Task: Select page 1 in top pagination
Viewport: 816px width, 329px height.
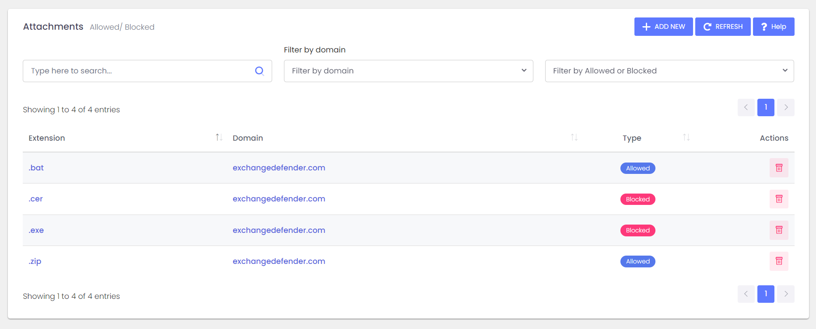Action: click(x=766, y=107)
